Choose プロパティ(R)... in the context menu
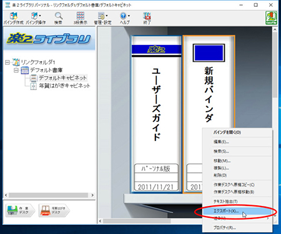Screen dimensions: 281x234 [237, 228]
